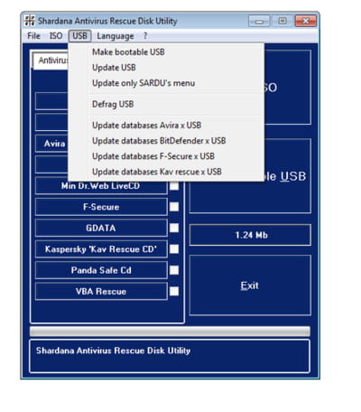This screenshot has width=361, height=412.
Task: Click the Exit button
Action: coord(250,286)
